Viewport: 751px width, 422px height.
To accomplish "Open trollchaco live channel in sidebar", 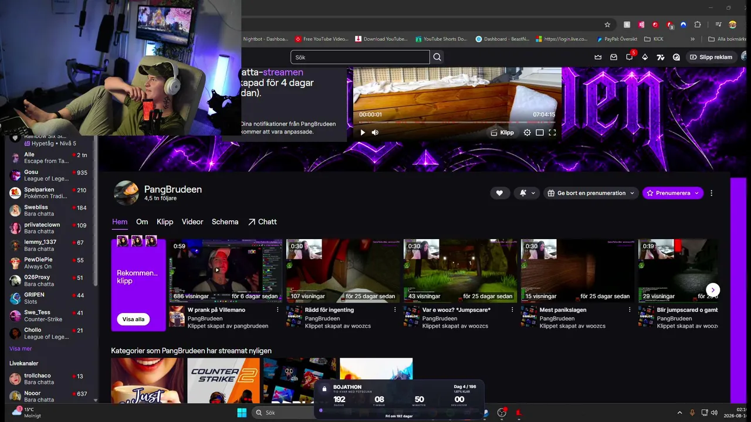I will 48,379.
